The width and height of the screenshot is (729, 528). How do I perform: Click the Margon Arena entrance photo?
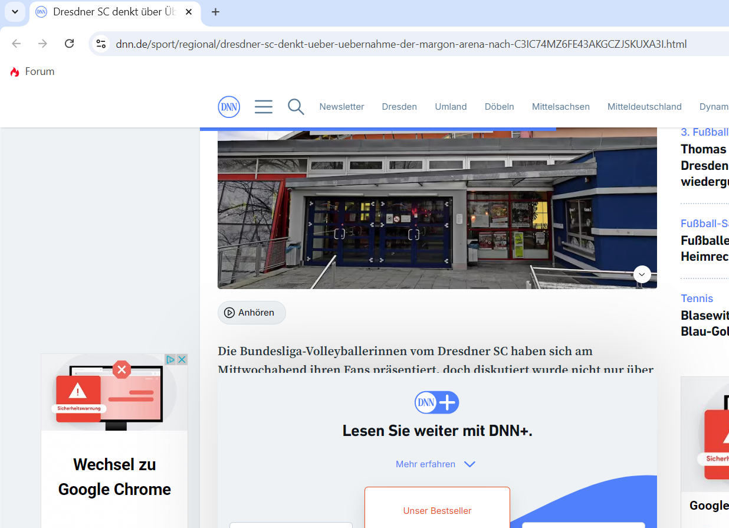(437, 209)
